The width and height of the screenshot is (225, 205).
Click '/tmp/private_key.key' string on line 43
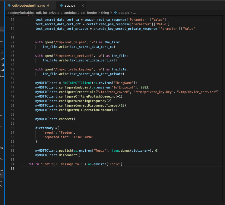(x=74, y=69)
